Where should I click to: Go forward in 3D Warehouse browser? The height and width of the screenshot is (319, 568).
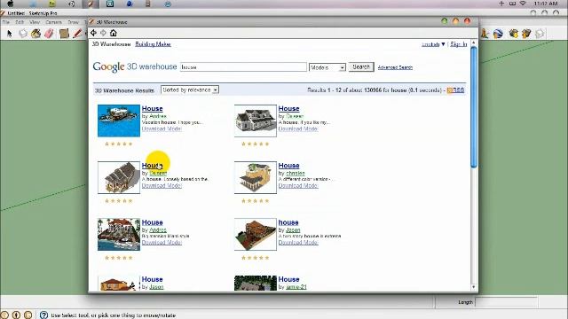103,33
